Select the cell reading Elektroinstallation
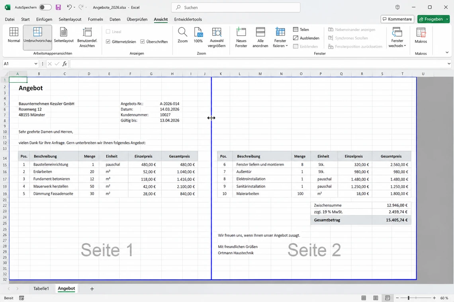The image size is (454, 302). [262, 179]
